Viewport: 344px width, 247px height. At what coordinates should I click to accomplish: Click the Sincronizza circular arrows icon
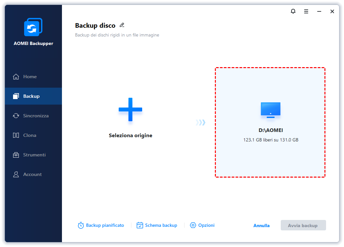[x=16, y=116]
